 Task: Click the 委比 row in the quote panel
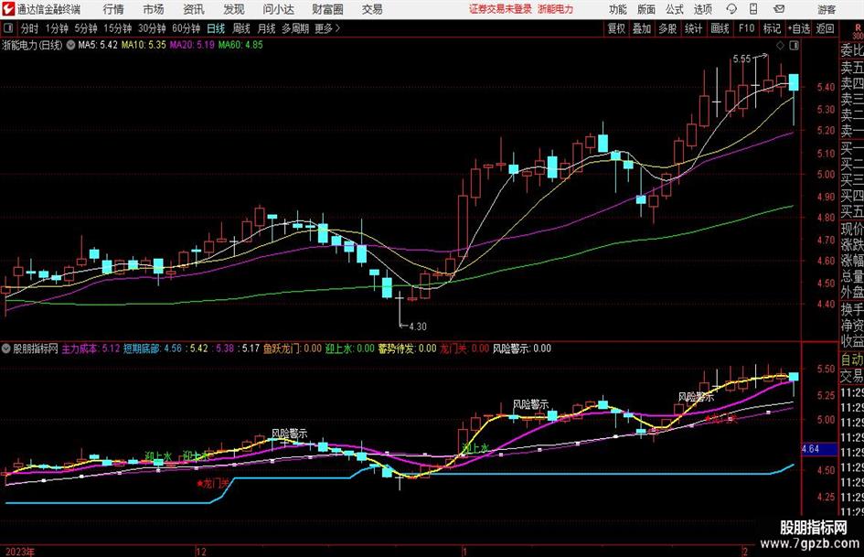pos(851,50)
